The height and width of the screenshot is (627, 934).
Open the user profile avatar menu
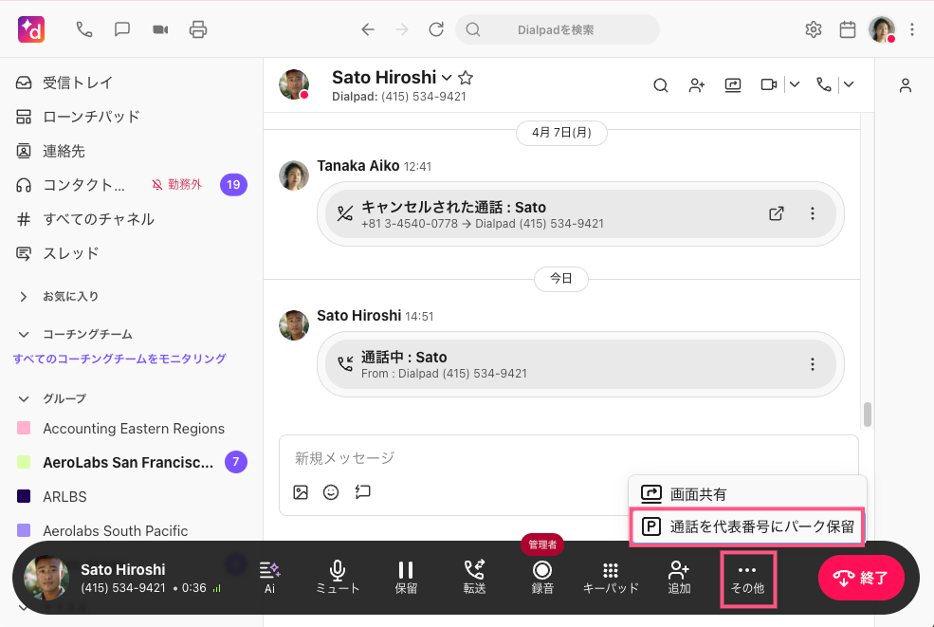pos(882,29)
